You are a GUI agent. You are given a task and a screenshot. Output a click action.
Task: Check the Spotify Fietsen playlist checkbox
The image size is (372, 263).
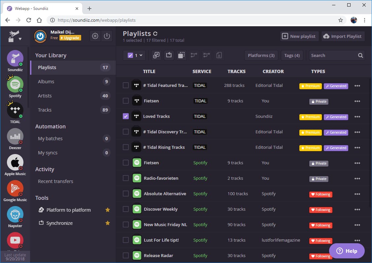click(x=126, y=163)
